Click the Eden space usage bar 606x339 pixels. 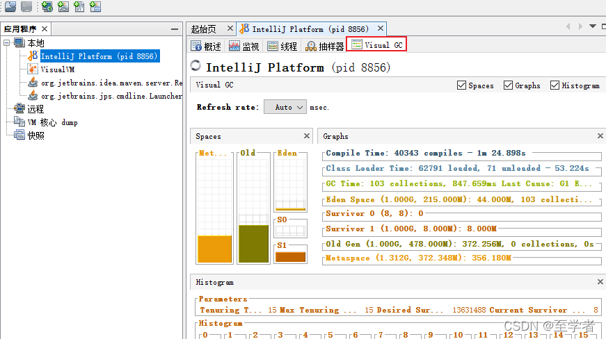291,209
